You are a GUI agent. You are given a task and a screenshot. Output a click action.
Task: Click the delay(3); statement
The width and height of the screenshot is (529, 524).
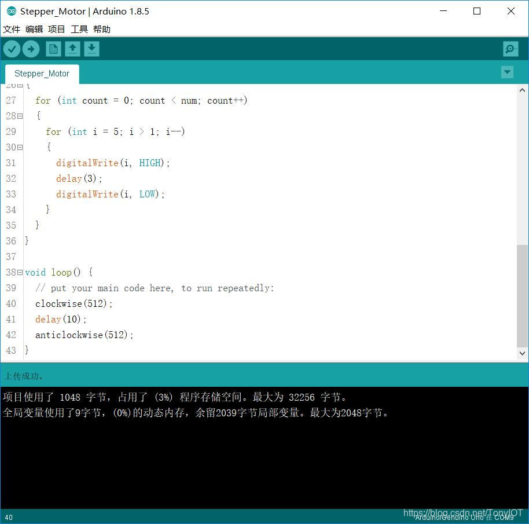pos(79,178)
